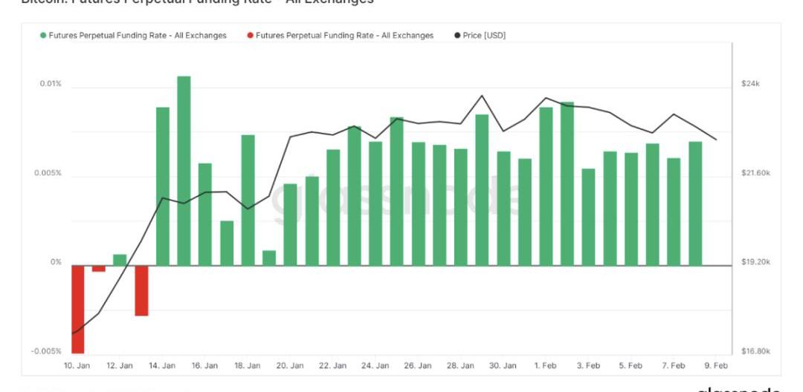Click the last green bar on 8 Feb

(695, 203)
